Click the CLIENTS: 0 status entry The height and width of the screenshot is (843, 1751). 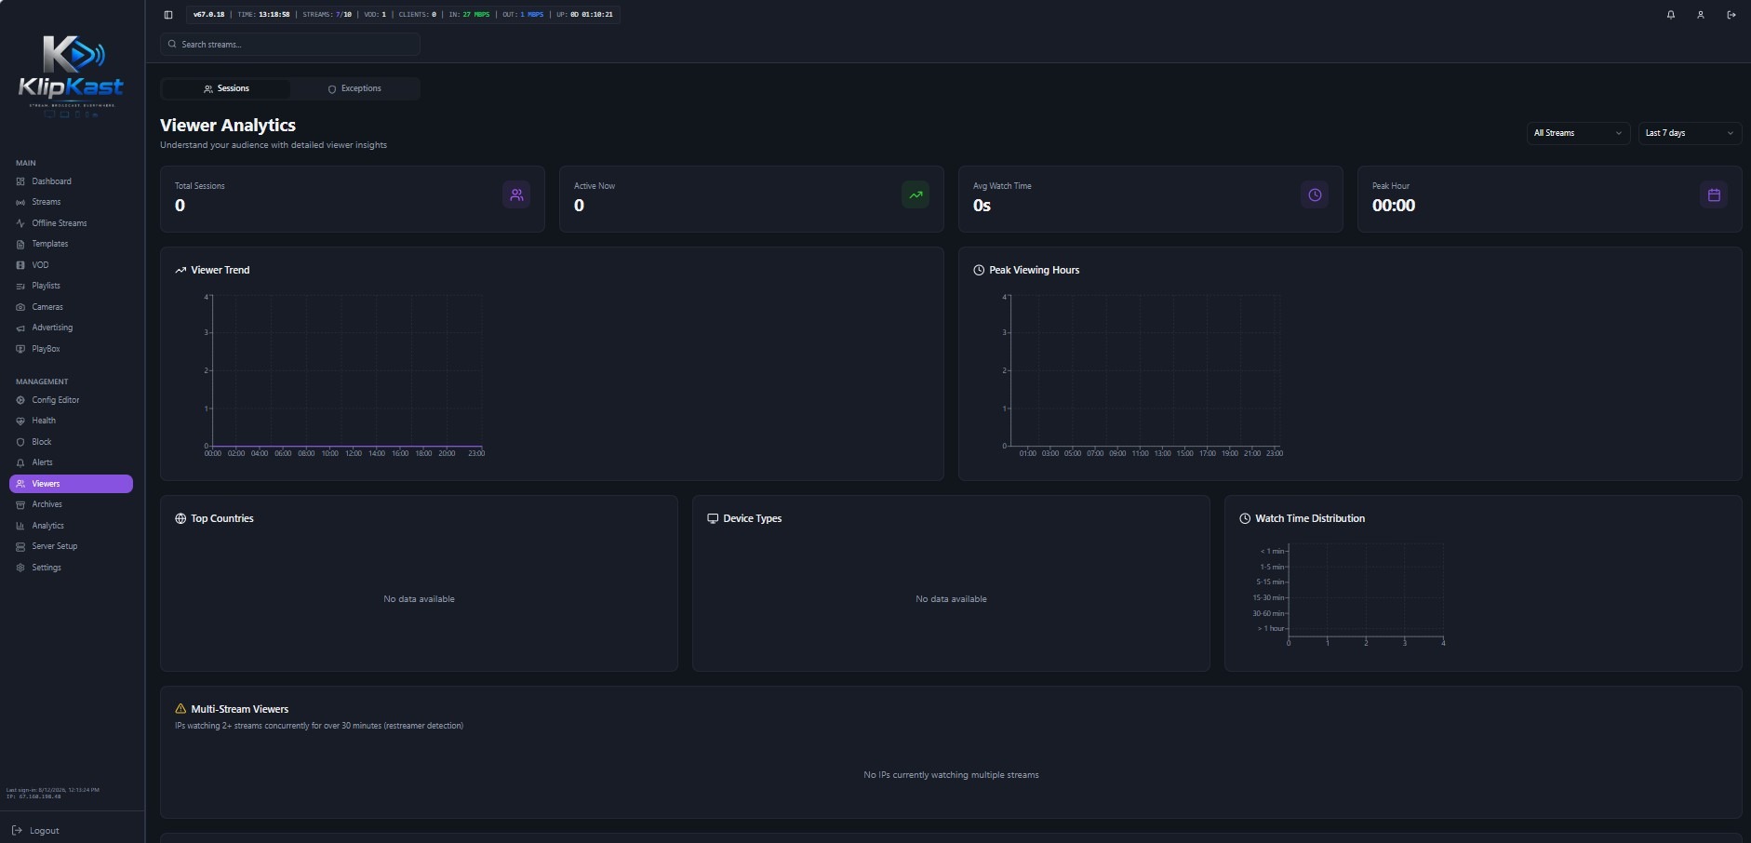coord(417,15)
